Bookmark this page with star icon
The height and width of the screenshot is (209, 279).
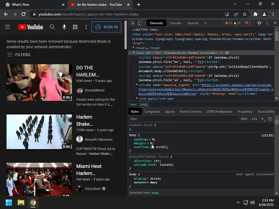click(x=245, y=14)
